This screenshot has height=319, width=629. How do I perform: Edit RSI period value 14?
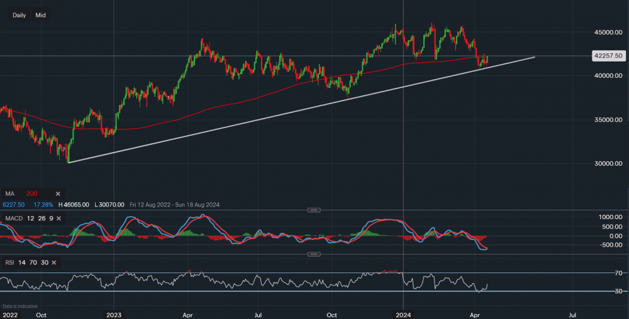[23, 262]
